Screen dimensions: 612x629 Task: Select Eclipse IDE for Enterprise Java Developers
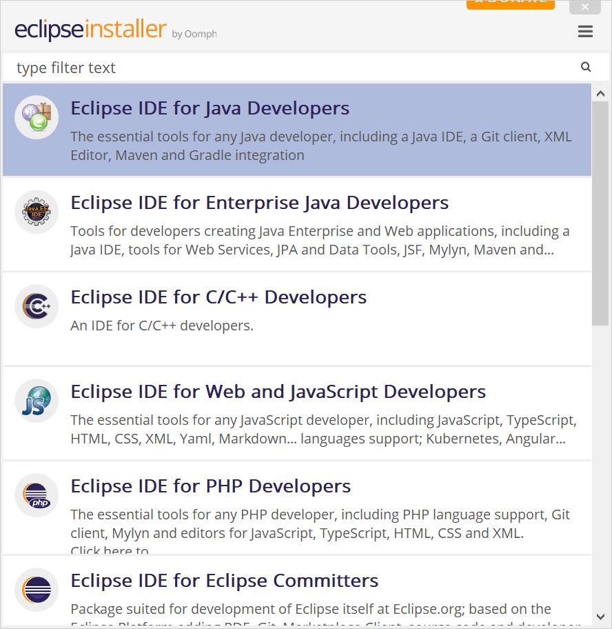point(259,203)
